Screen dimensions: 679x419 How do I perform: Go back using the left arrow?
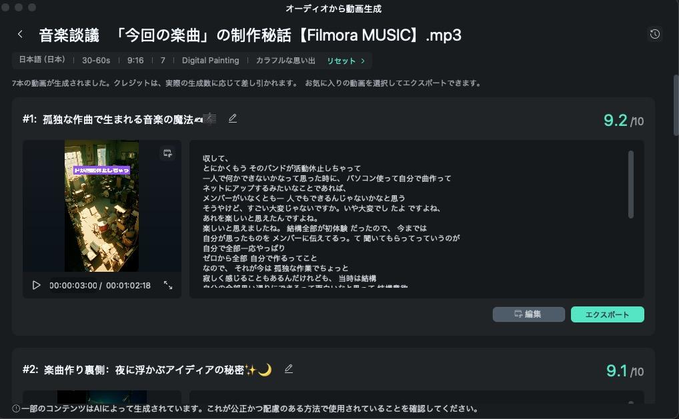[20, 34]
